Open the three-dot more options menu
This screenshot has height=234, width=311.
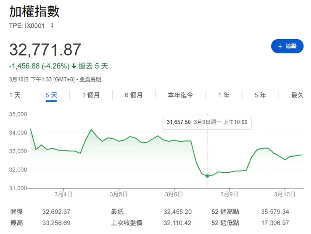[52, 25]
